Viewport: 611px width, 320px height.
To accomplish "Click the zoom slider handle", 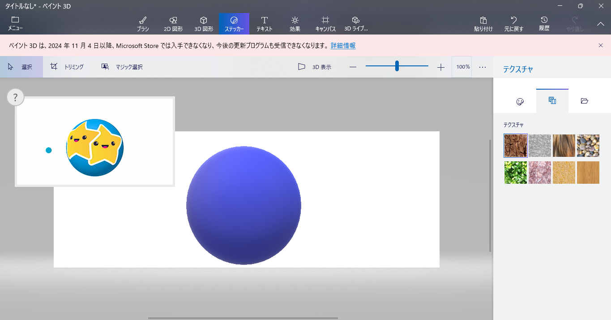I will 397,66.
